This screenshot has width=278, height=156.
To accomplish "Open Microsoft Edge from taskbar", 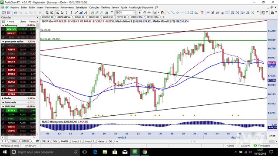I will [x=95, y=152].
